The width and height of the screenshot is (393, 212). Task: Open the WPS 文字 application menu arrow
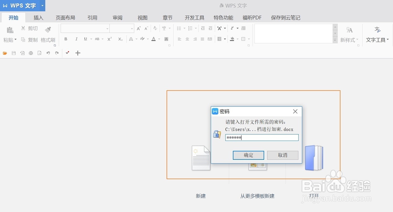[x=42, y=5]
